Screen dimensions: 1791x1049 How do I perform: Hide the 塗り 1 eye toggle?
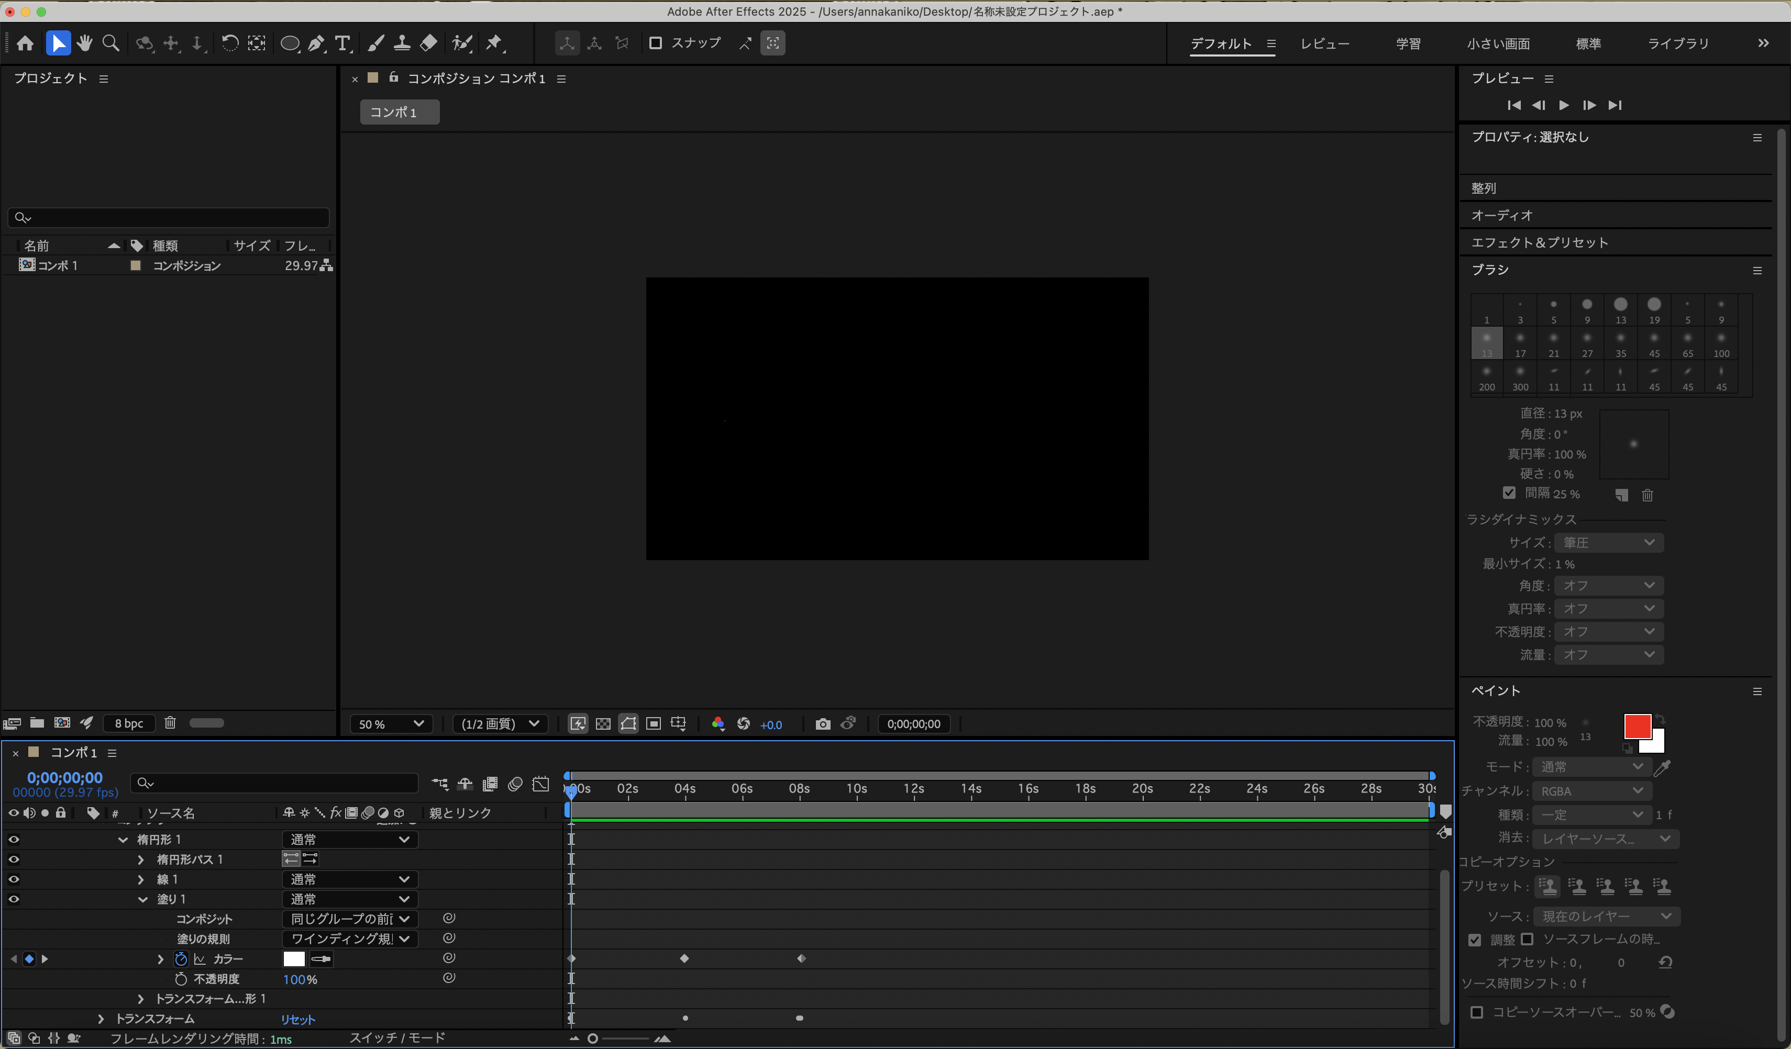coord(14,899)
